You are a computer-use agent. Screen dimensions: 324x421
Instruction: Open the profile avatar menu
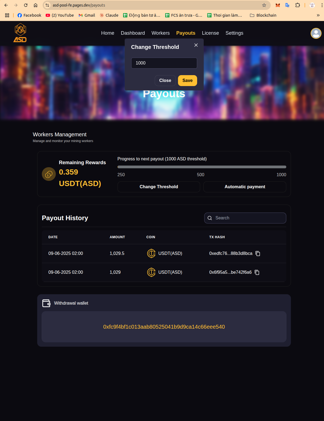click(x=316, y=33)
